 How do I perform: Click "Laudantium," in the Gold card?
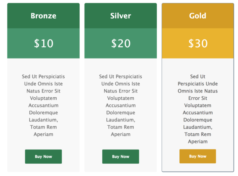pyautogui.click(x=198, y=127)
